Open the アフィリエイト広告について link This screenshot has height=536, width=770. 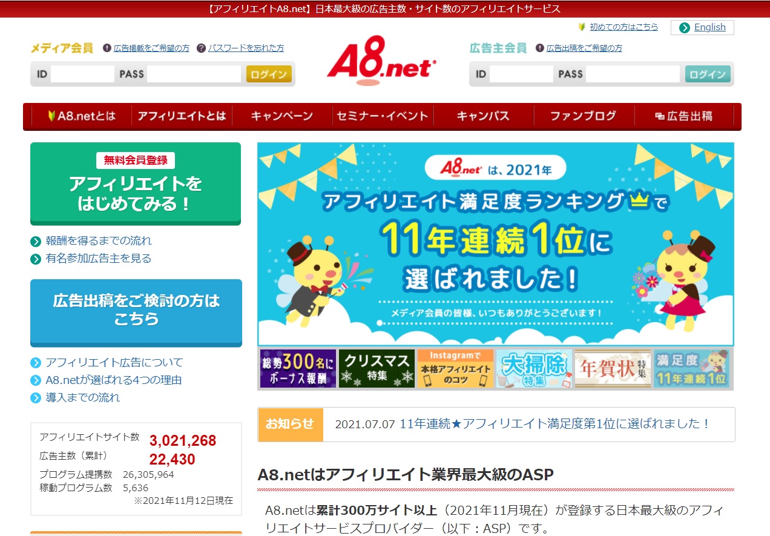pyautogui.click(x=114, y=362)
